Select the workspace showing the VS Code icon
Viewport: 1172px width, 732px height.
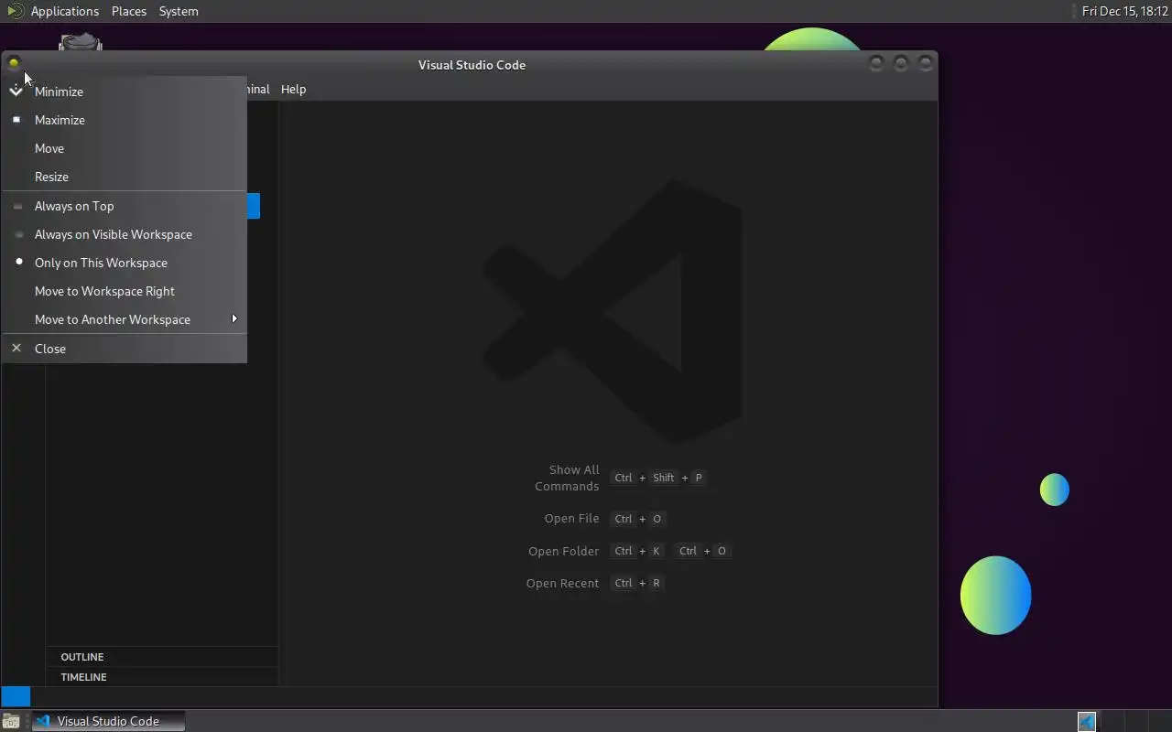1087,721
